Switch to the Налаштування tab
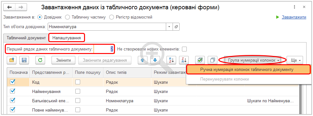Image resolution: width=313 pixels, height=116 pixels. pos(67,38)
